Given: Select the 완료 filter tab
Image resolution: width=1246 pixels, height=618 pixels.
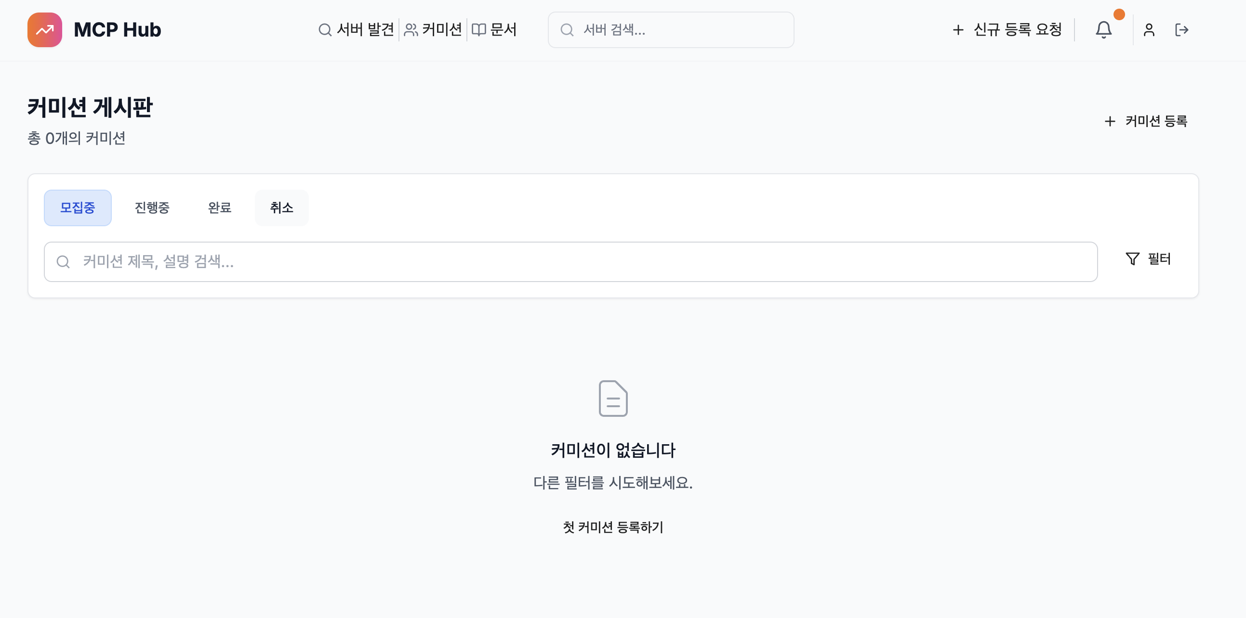Looking at the screenshot, I should (220, 207).
